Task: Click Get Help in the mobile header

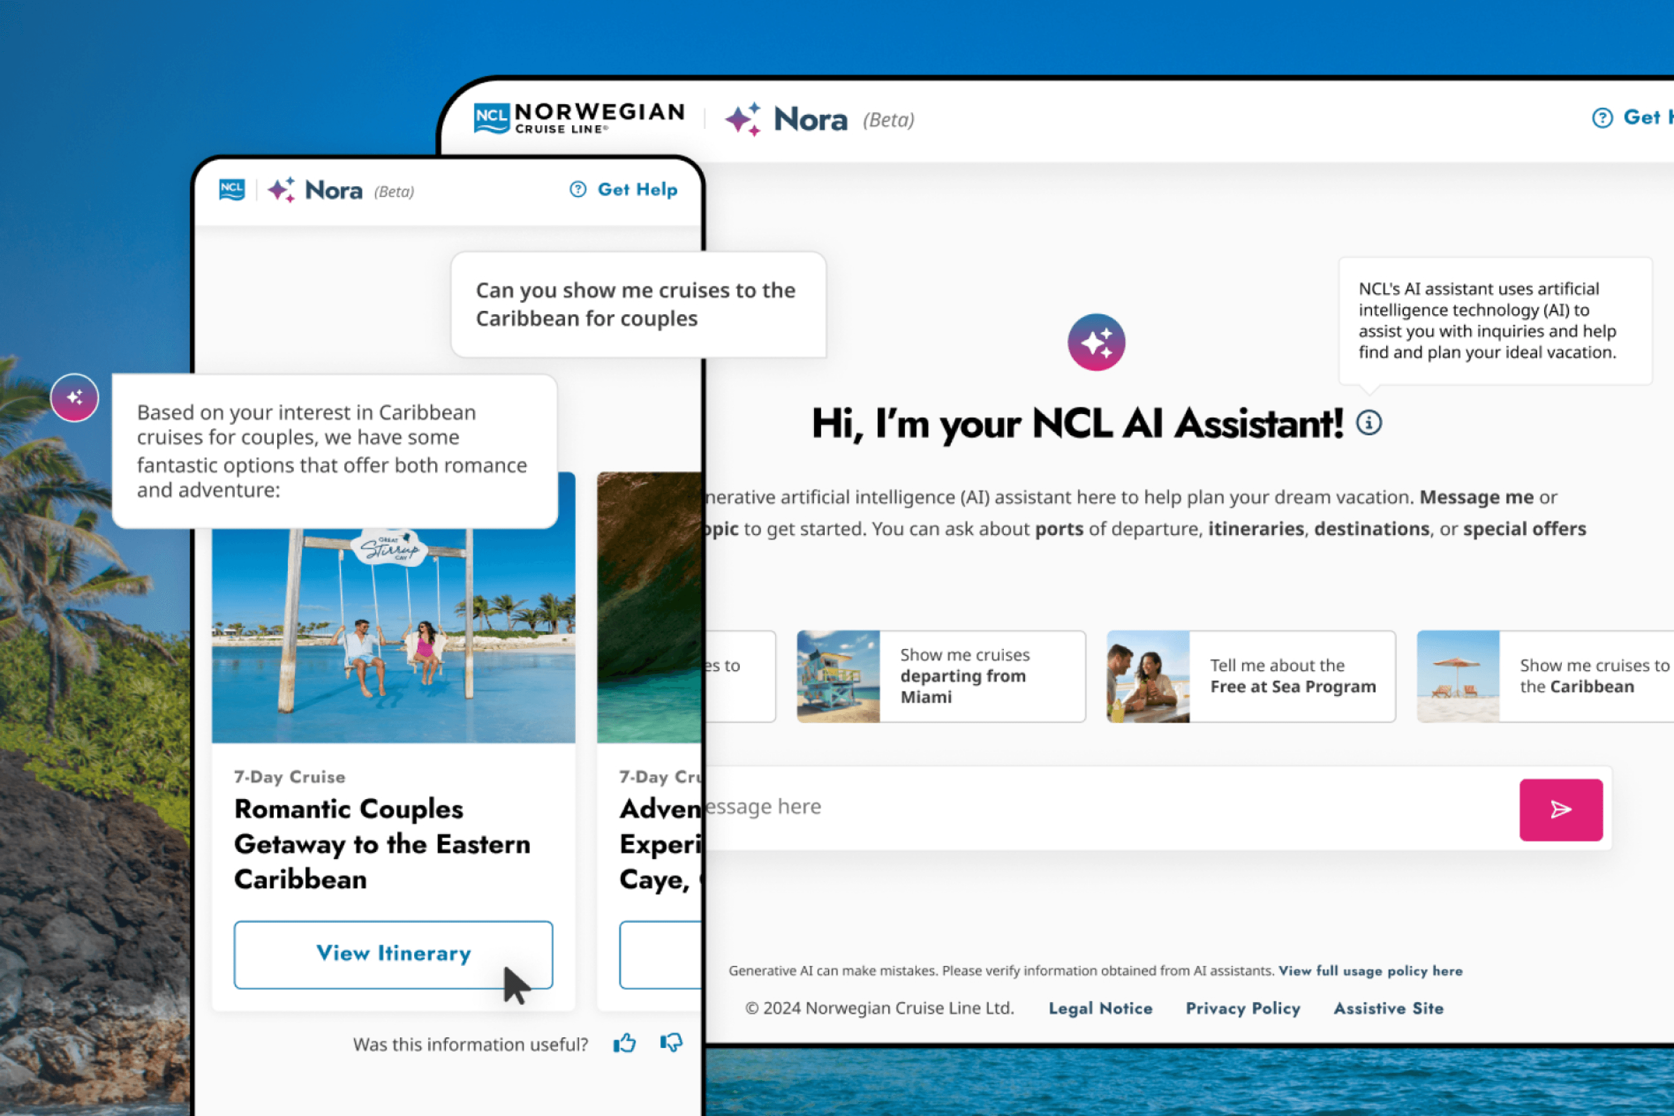Action: (x=637, y=189)
